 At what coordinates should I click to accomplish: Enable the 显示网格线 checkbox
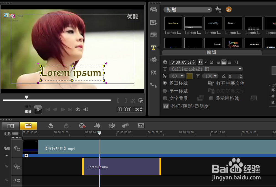coord(211,98)
